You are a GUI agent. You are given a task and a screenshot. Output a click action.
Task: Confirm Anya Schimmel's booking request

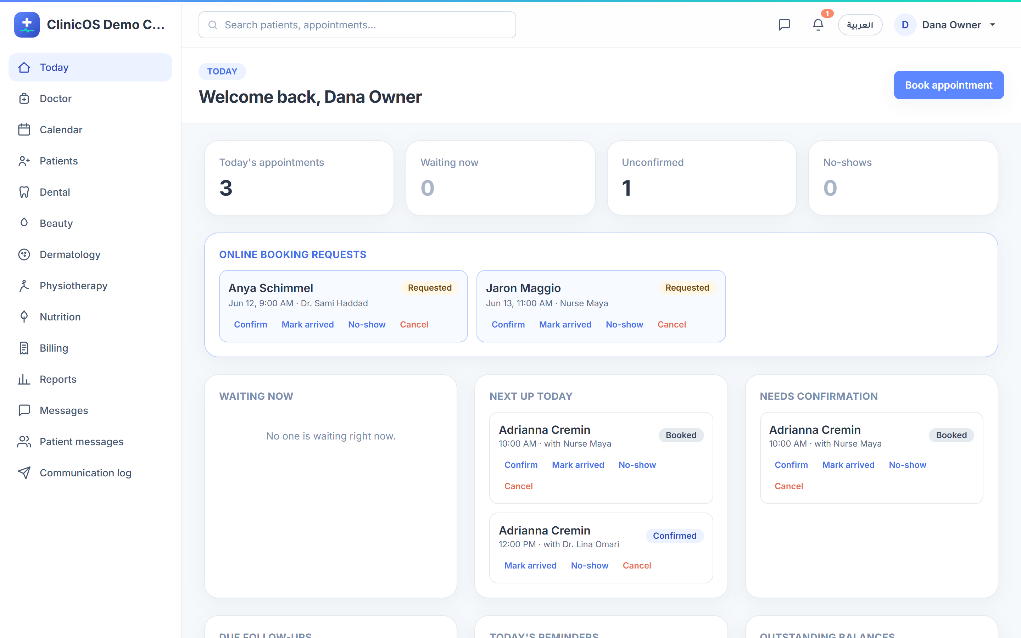coord(251,324)
